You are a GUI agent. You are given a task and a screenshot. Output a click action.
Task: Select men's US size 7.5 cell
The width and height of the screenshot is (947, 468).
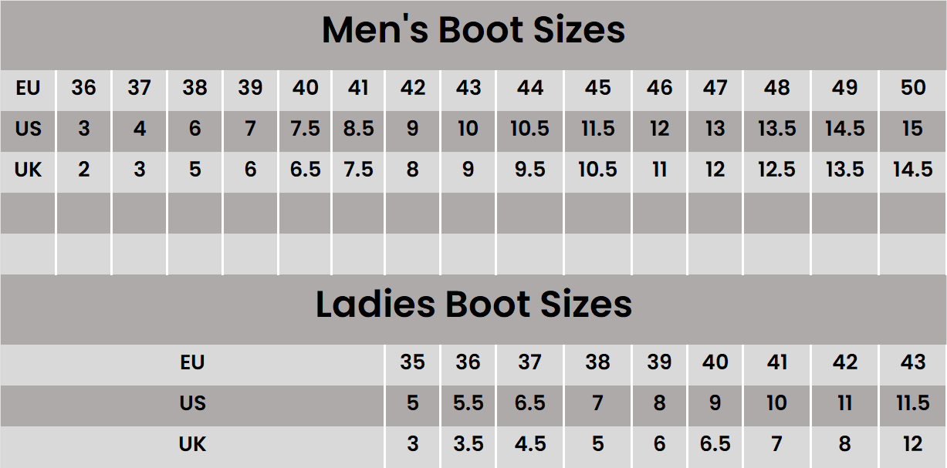[306, 129]
